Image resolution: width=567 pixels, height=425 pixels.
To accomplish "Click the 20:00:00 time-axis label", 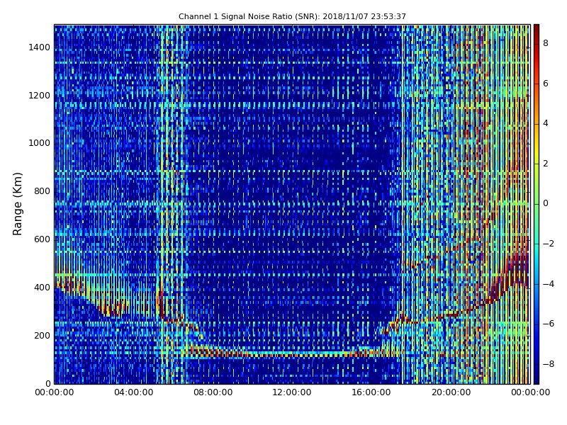I will click(x=451, y=392).
